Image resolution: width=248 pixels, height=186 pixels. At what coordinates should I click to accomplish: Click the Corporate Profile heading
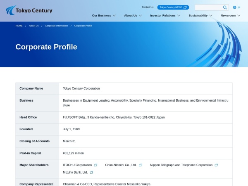point(46,47)
